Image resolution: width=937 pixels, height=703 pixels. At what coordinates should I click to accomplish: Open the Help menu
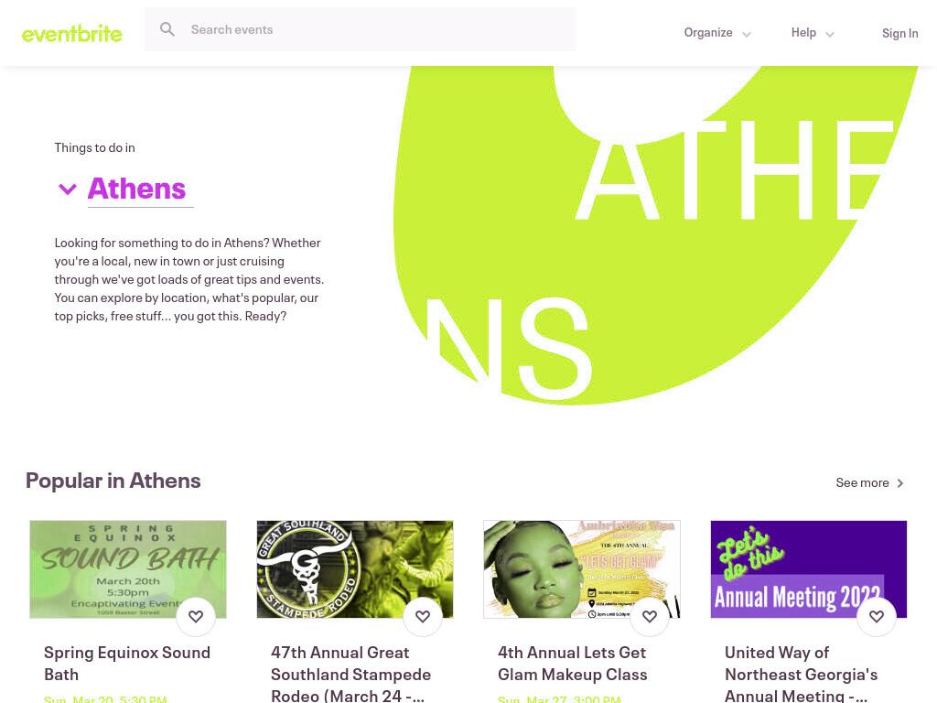(x=813, y=33)
